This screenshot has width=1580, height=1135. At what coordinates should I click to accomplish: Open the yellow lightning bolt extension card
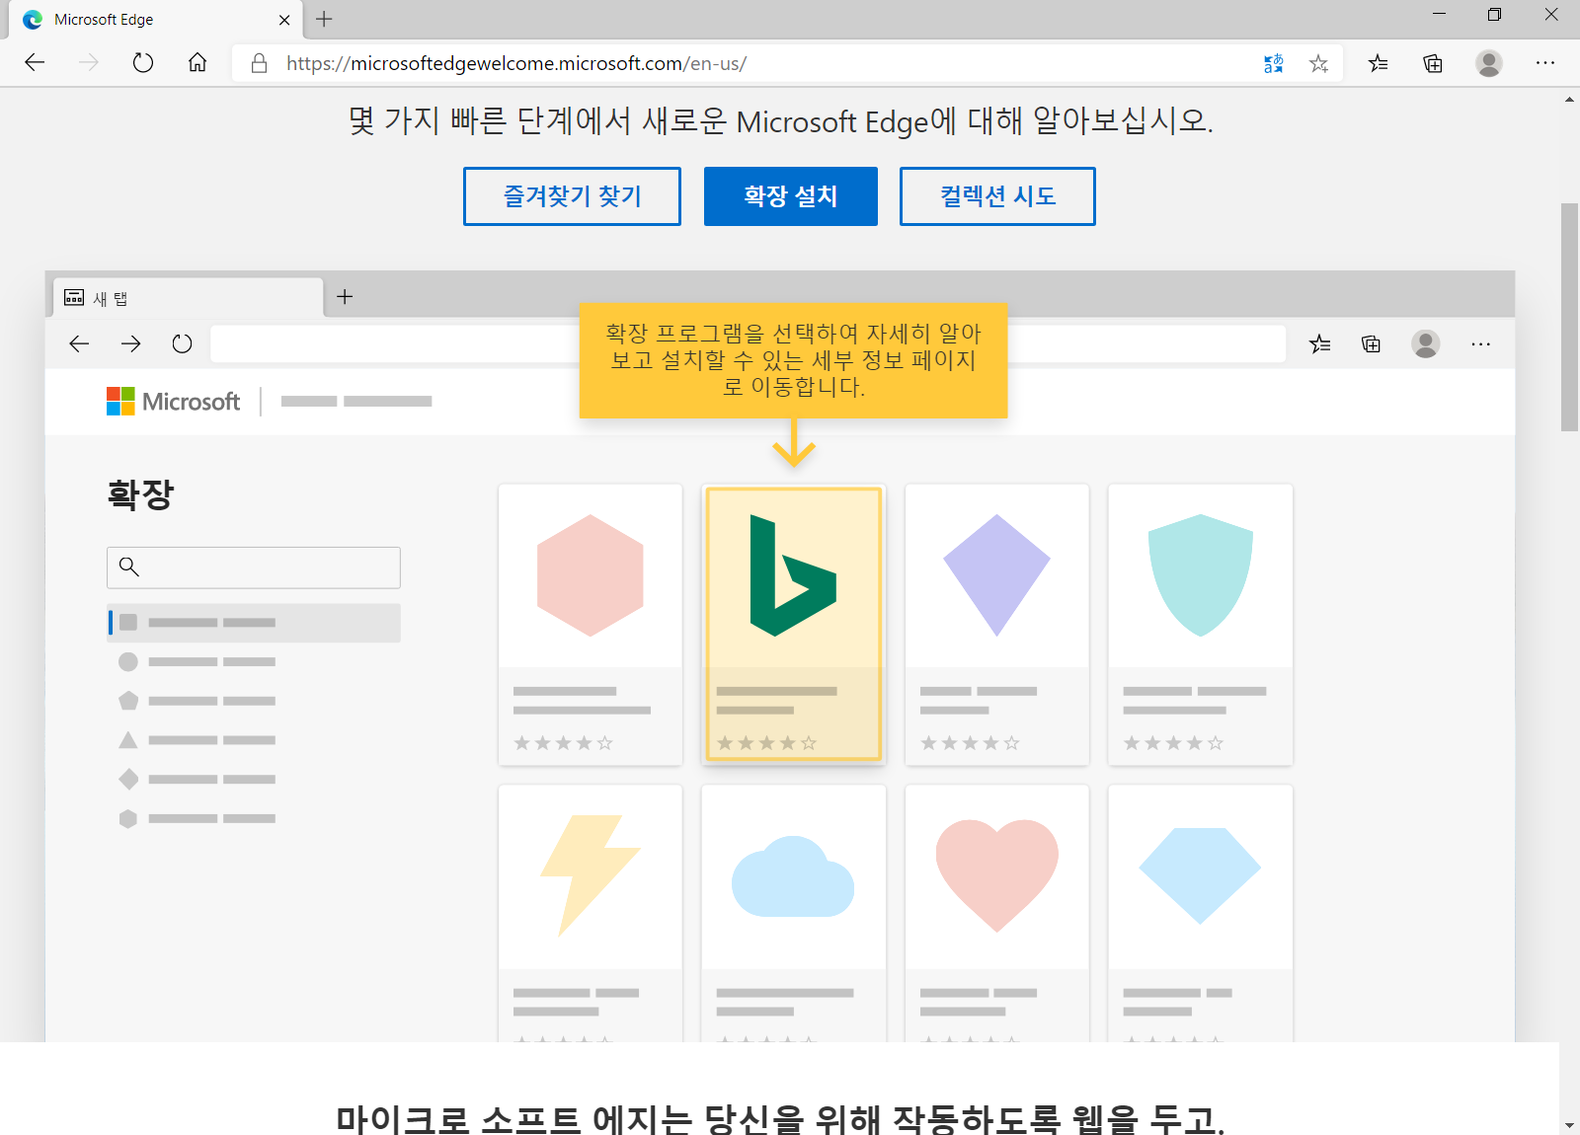[x=591, y=913]
